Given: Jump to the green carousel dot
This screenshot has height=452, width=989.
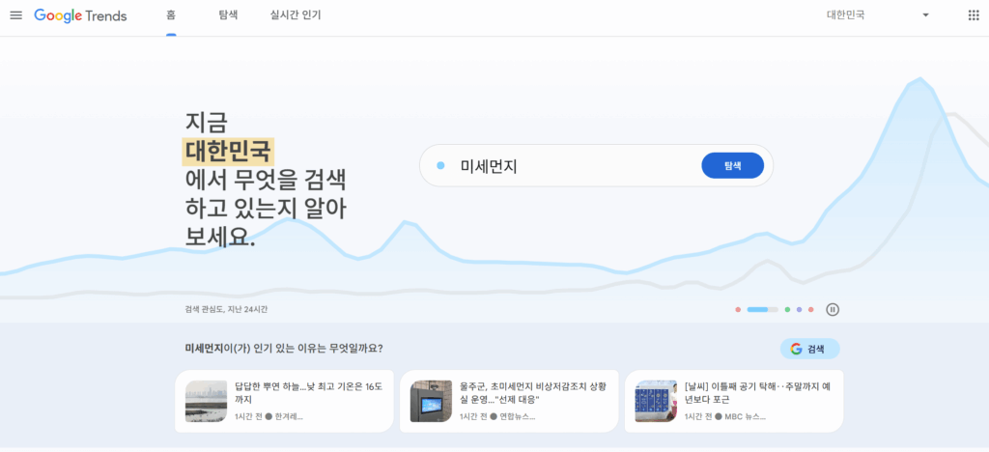Looking at the screenshot, I should 788,310.
